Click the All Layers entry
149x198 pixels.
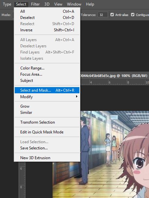(x=47, y=40)
